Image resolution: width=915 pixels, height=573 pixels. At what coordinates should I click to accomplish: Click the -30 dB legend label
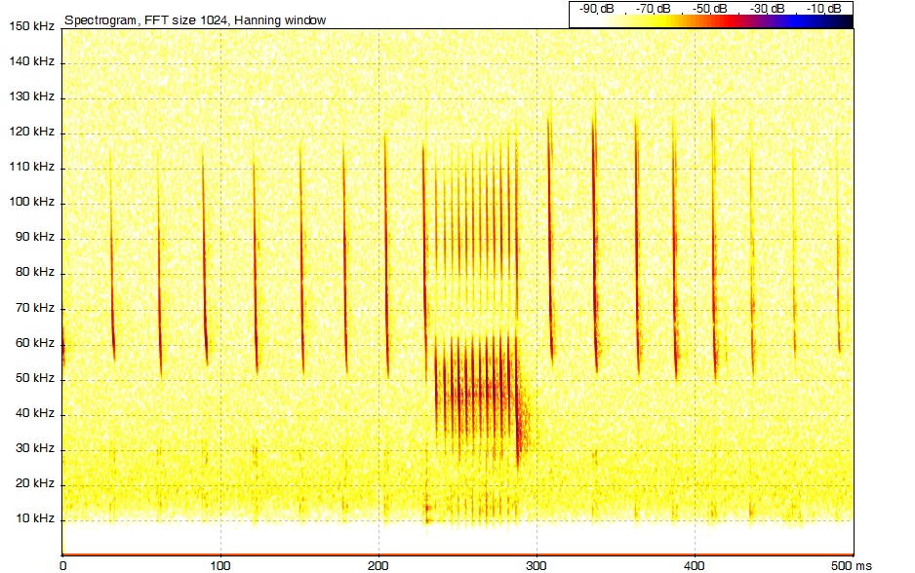coord(767,8)
